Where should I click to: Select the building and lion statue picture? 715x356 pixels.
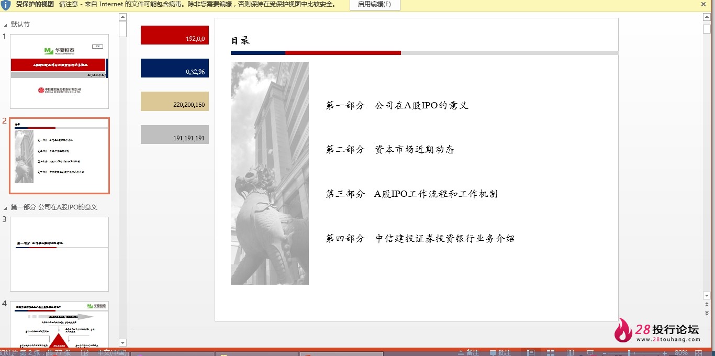point(270,173)
